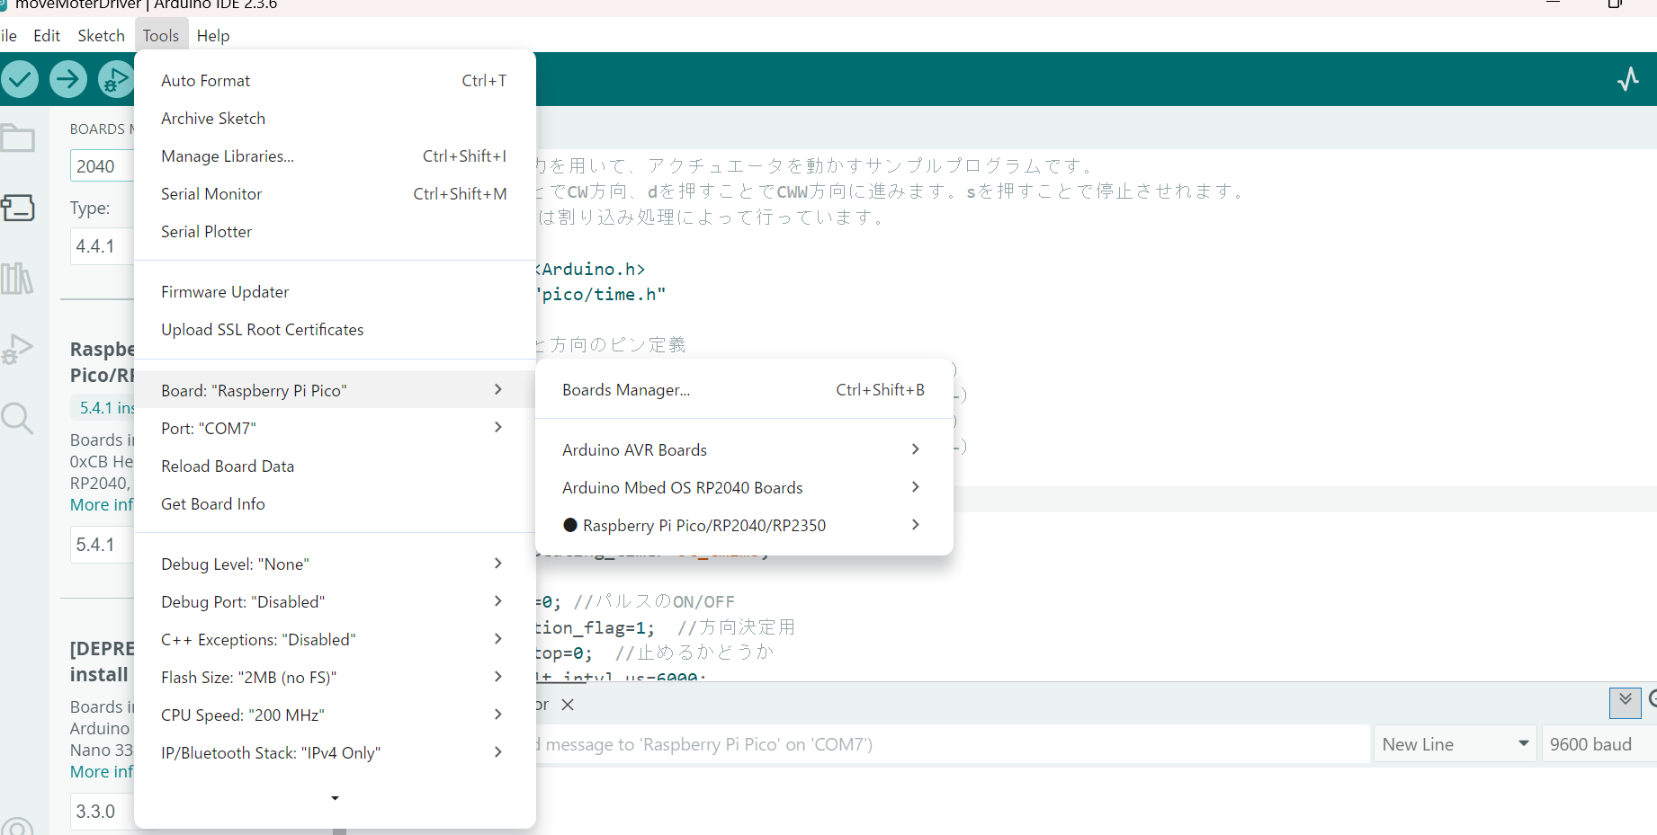The width and height of the screenshot is (1657, 835).
Task: Choose Auto Format from Tools menu
Action: coord(206,81)
